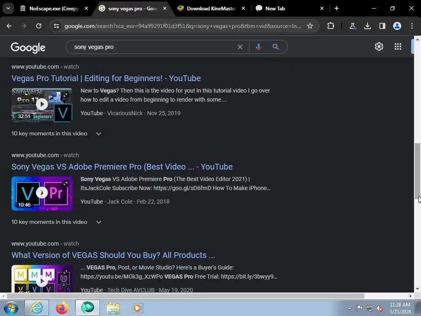Screen dimensions: 421x316
Task: Click the muted volume tray icon
Action: 379,308
